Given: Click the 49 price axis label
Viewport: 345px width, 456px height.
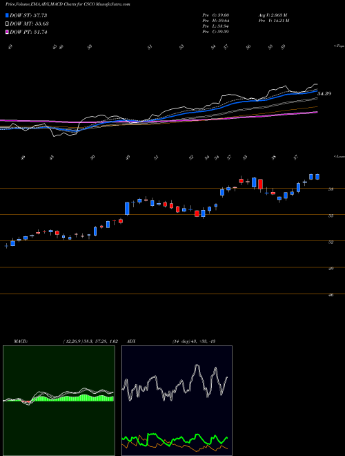Looking at the screenshot, I should pyautogui.click(x=331, y=269).
